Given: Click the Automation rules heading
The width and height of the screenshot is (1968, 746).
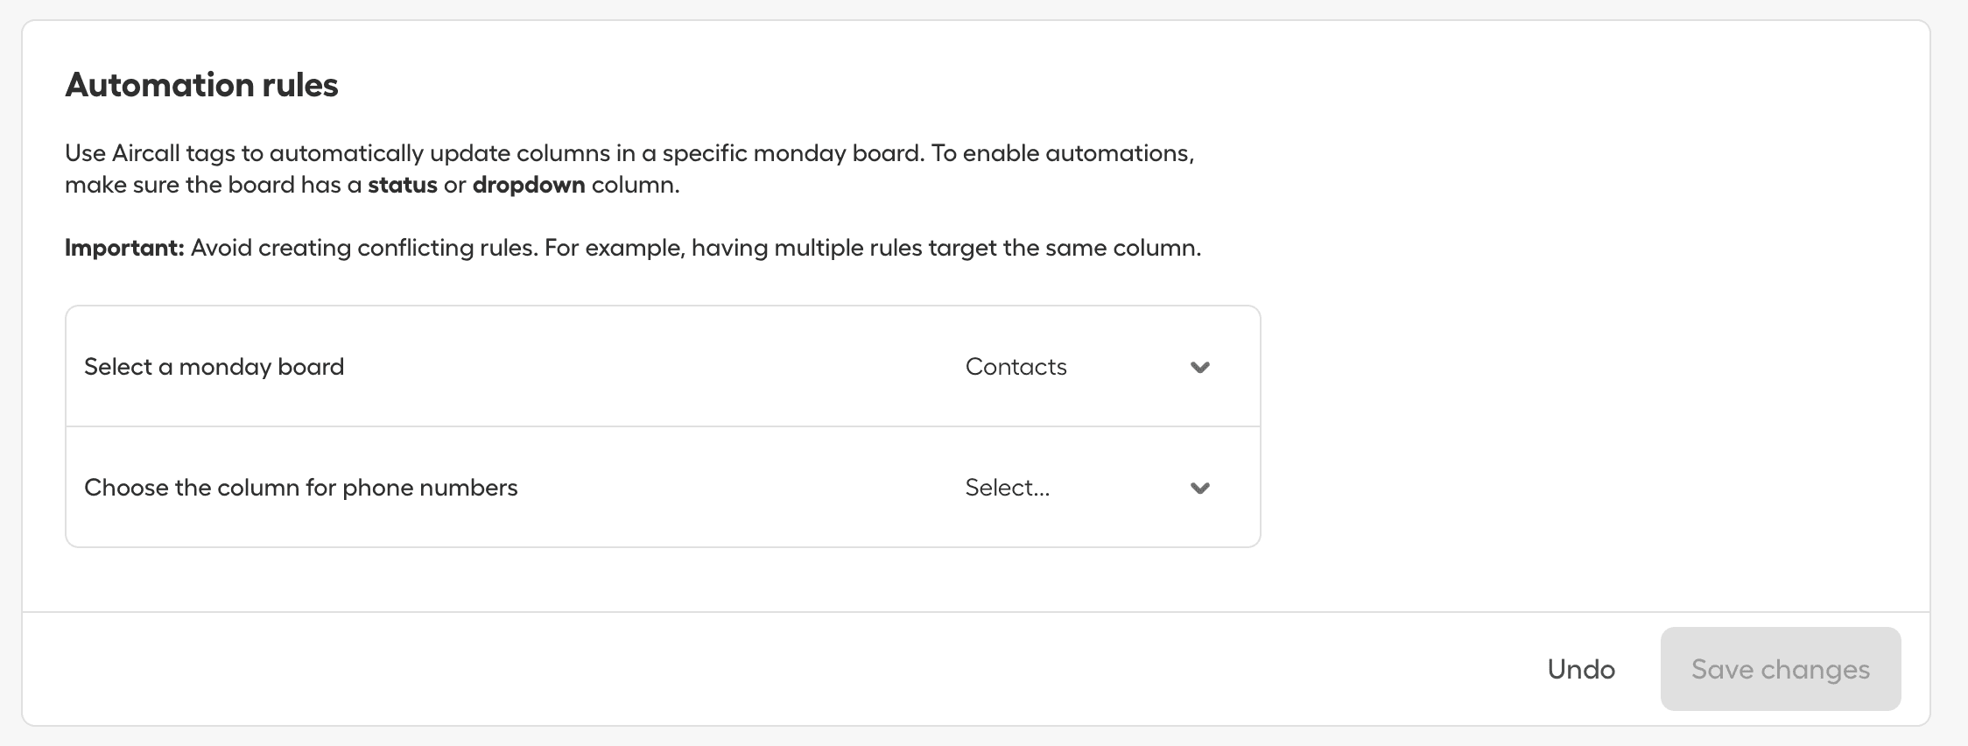Looking at the screenshot, I should click(x=201, y=85).
